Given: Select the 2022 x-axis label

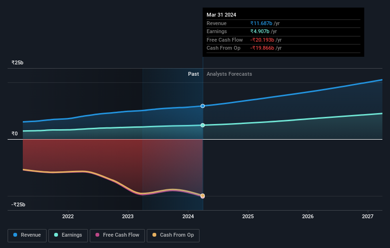Looking at the screenshot, I should click(x=68, y=217).
